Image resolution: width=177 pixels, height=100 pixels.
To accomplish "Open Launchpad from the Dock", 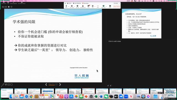I will click(17, 97).
